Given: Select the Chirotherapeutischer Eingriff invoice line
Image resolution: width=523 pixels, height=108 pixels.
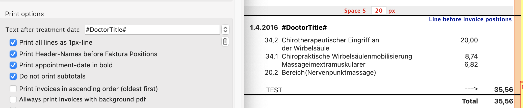Looking at the screenshot, I should point(330,40).
